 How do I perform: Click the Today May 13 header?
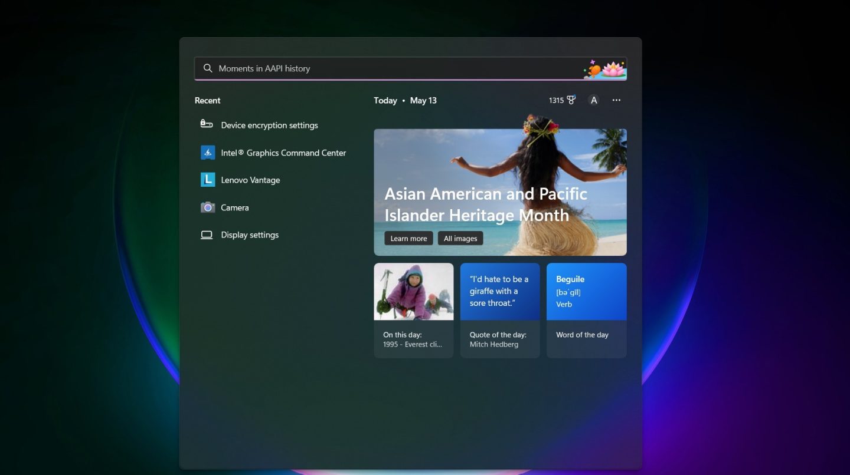tap(405, 100)
